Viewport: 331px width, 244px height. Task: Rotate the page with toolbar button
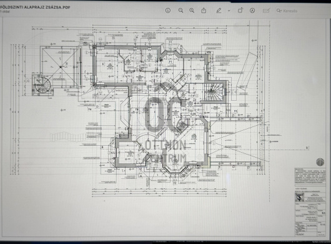point(240,10)
